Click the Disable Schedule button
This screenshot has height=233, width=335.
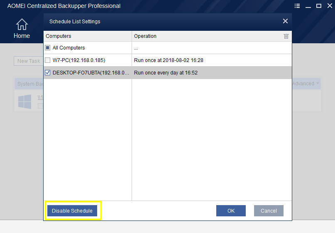[x=72, y=211]
